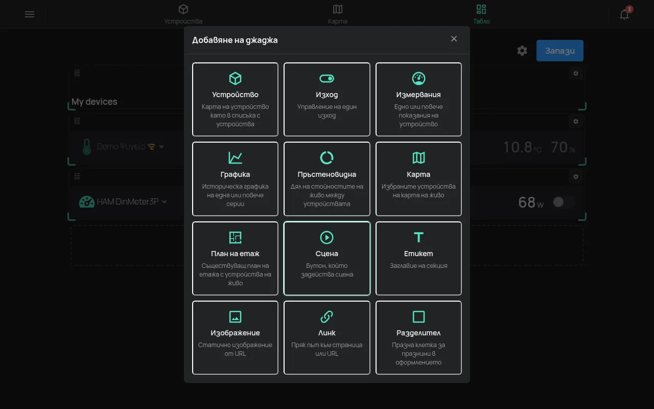Grab the Demo Ψυγείο widget drag handle
Screen dimensions: 654x409
pos(77,121)
